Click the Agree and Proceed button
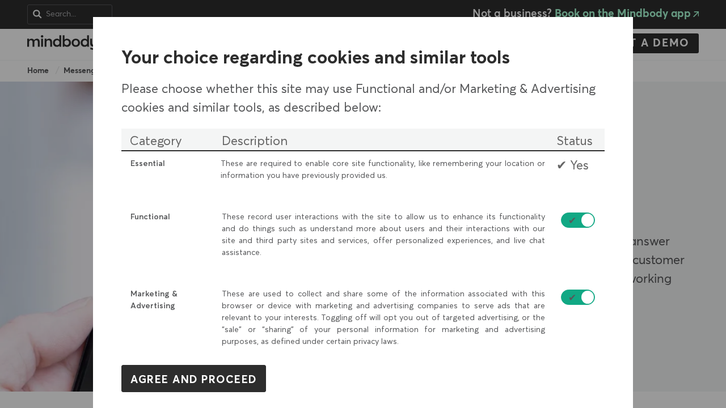The height and width of the screenshot is (408, 726). click(x=193, y=379)
